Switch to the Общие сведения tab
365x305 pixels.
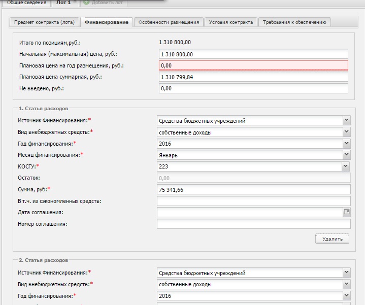(x=25, y=3)
